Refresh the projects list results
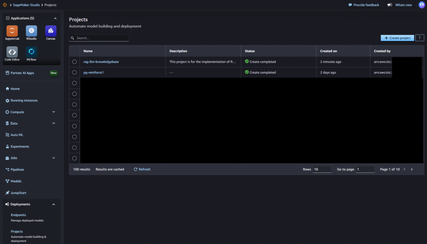 click(142, 169)
